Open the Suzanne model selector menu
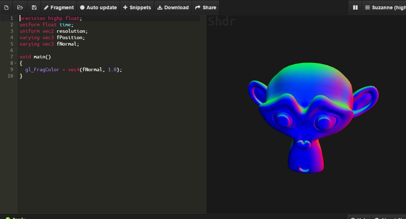 pos(385,7)
